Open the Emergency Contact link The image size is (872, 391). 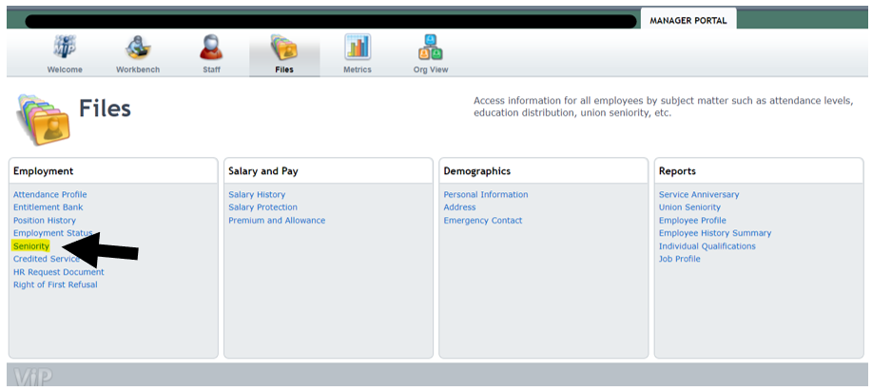(483, 221)
